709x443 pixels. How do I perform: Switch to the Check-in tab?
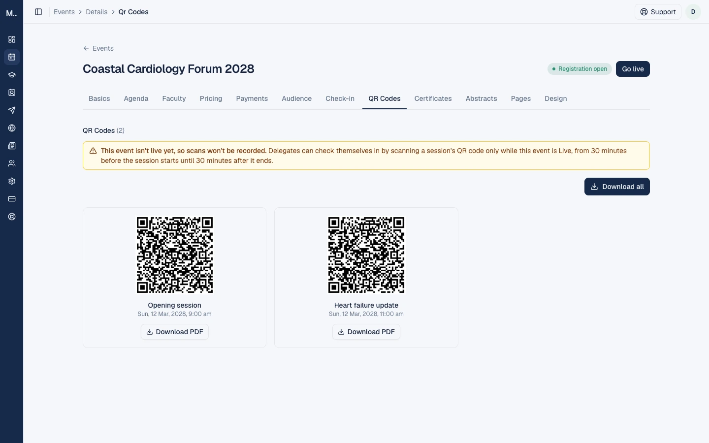340,98
